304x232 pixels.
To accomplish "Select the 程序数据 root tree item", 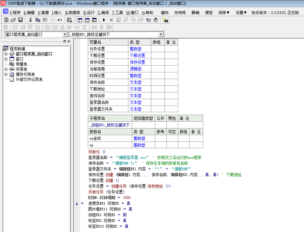I will click(18, 49).
